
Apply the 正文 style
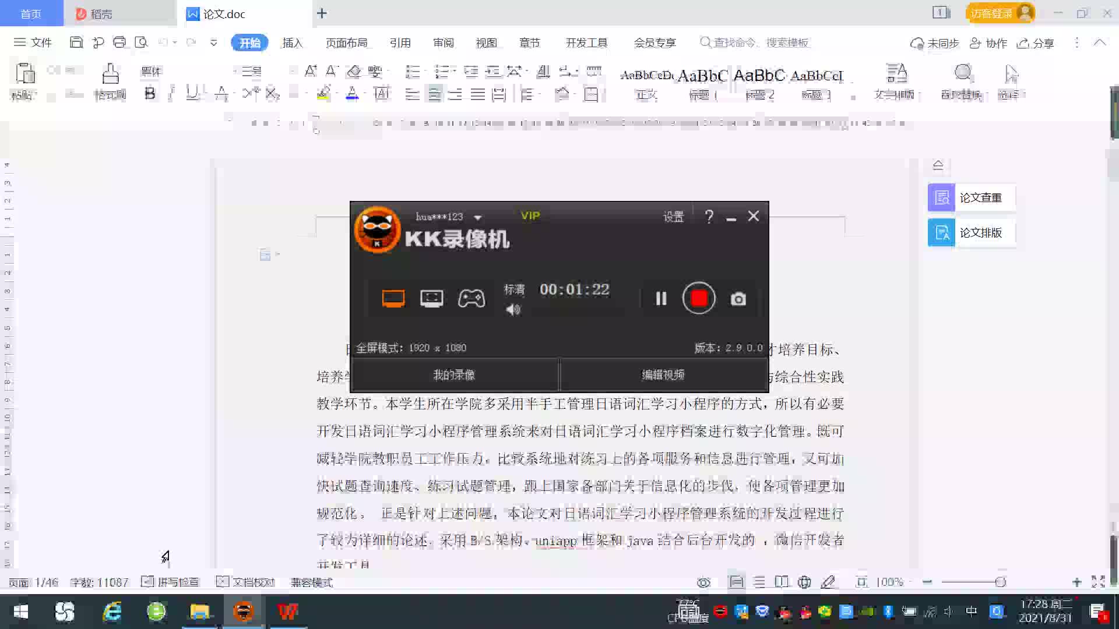(646, 83)
